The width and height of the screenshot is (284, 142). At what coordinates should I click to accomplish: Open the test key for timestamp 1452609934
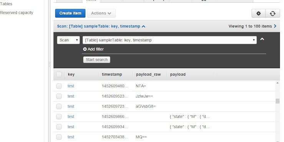[x=71, y=127]
